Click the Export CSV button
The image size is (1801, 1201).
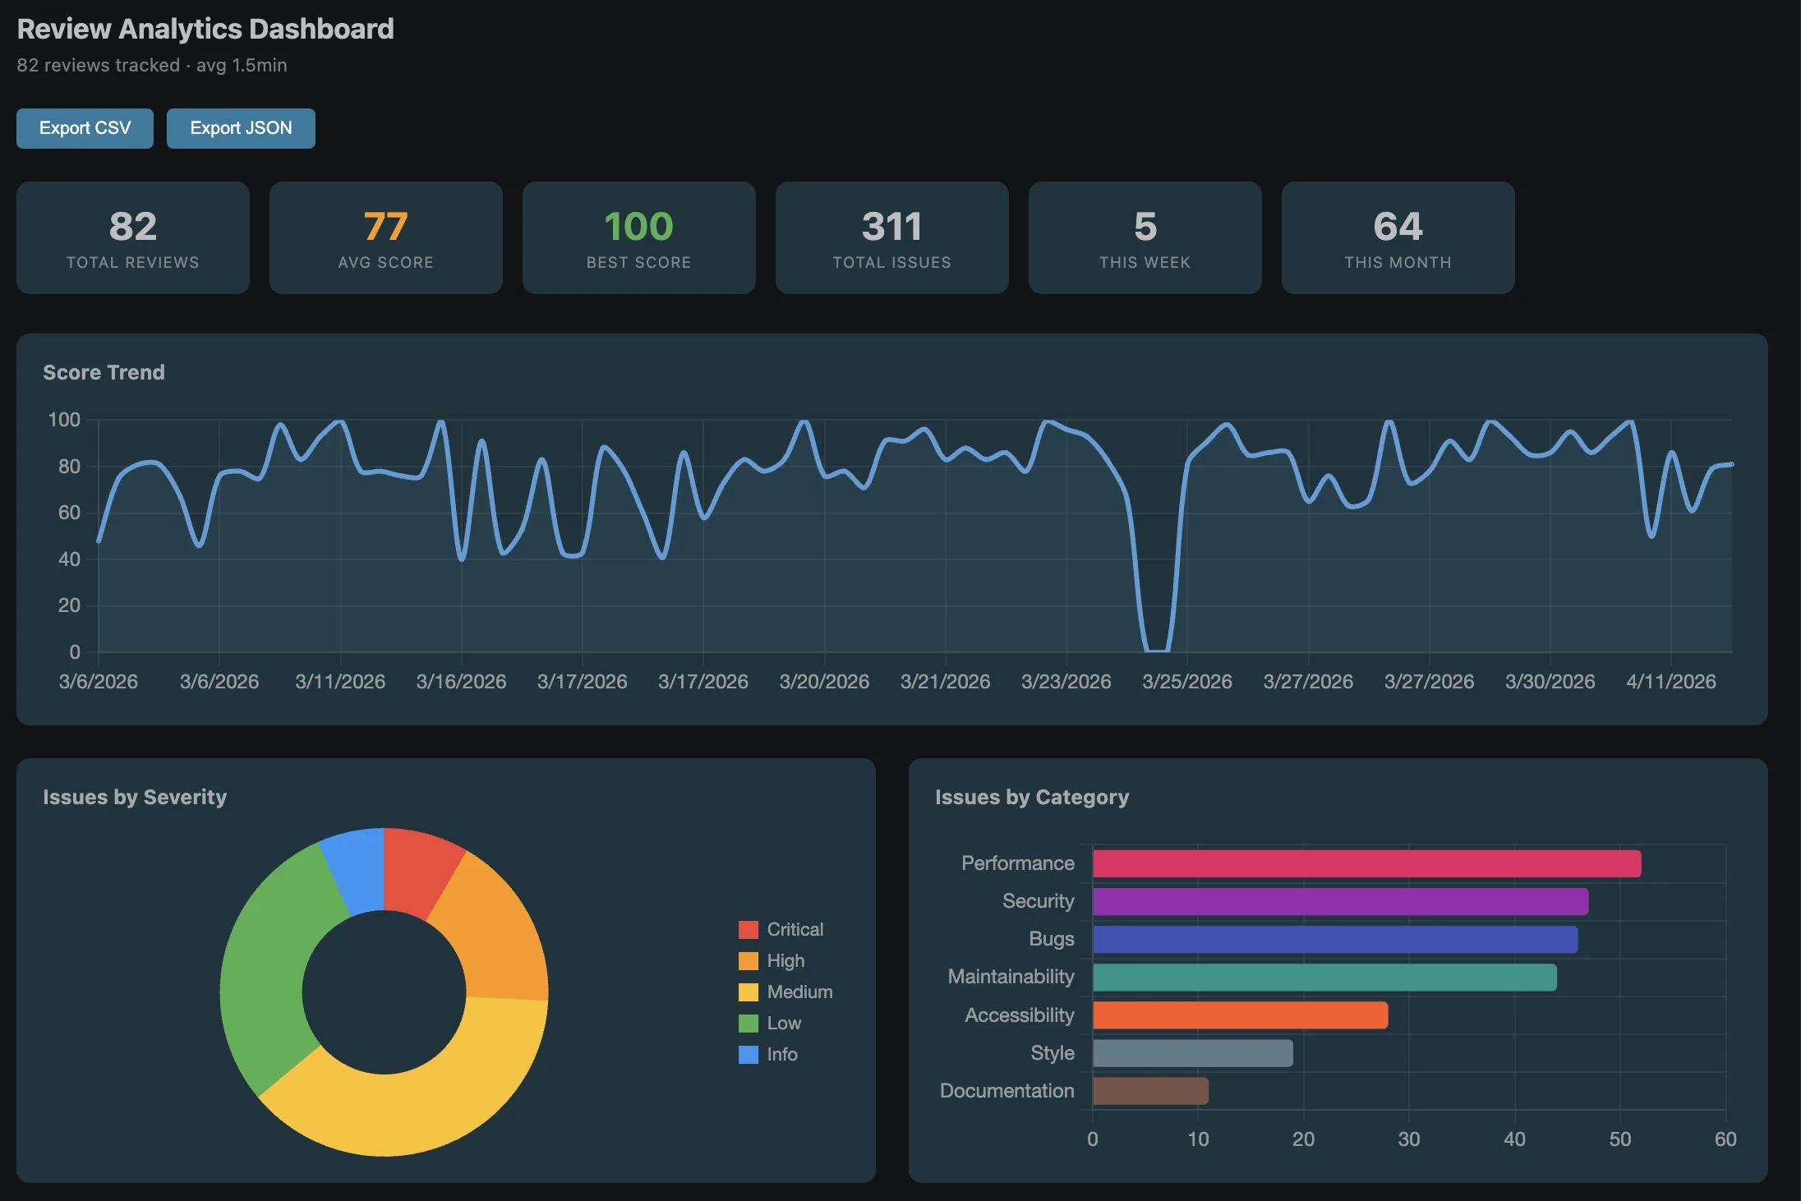(85, 128)
